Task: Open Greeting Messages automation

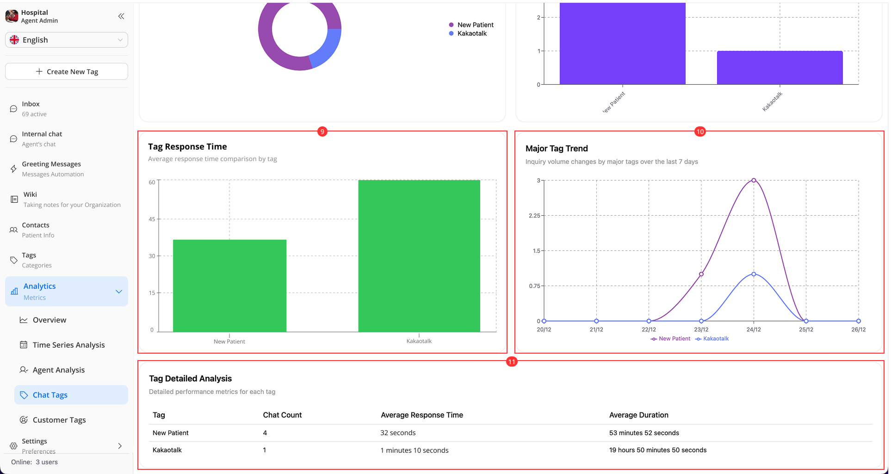Action: (x=13, y=168)
